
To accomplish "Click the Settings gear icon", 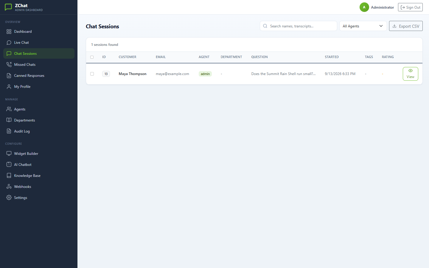I will point(9,198).
